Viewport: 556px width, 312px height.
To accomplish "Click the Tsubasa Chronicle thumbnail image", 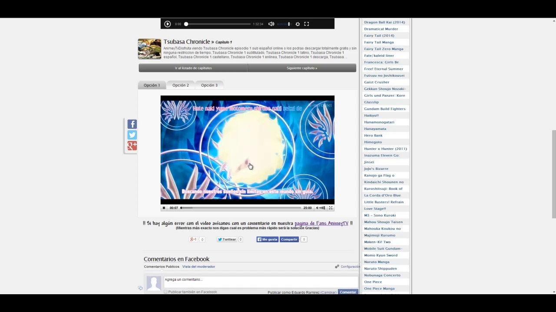I will click(x=149, y=49).
